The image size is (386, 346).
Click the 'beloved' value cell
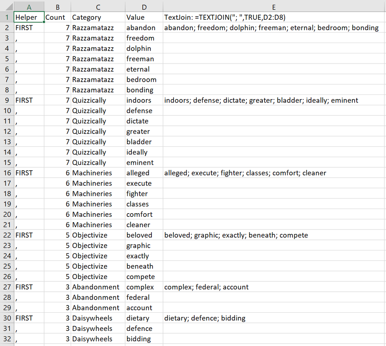[144, 235]
